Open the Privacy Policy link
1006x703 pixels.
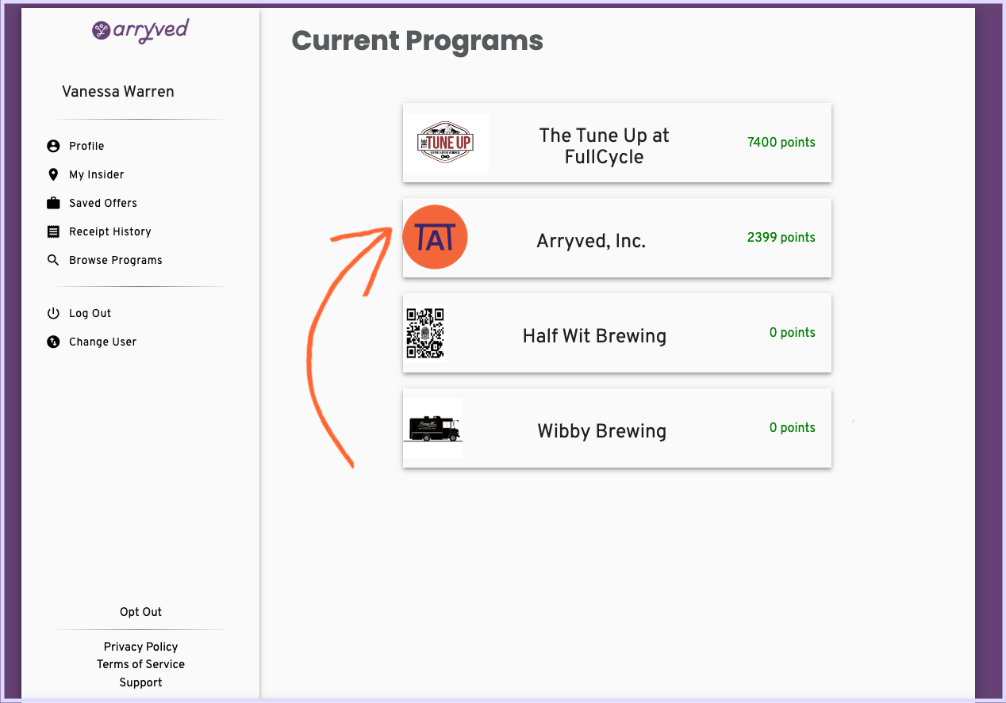tap(140, 647)
